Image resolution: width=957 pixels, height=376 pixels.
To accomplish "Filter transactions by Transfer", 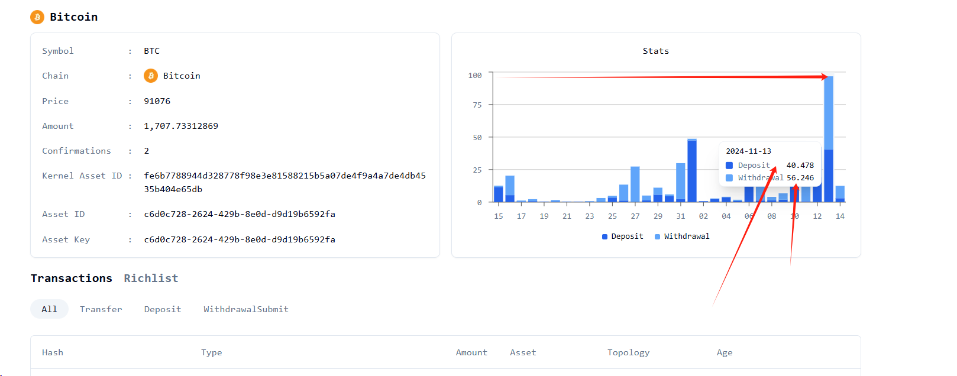I will pos(101,309).
